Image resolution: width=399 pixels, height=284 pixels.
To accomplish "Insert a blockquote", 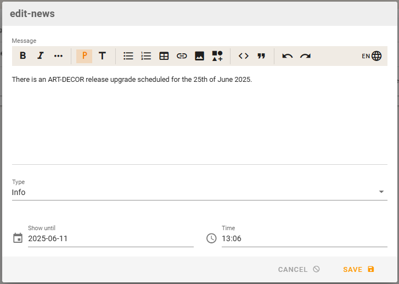I will coord(261,56).
